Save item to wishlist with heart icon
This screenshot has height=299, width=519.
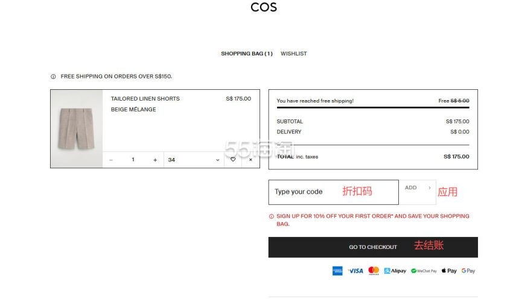(233, 160)
